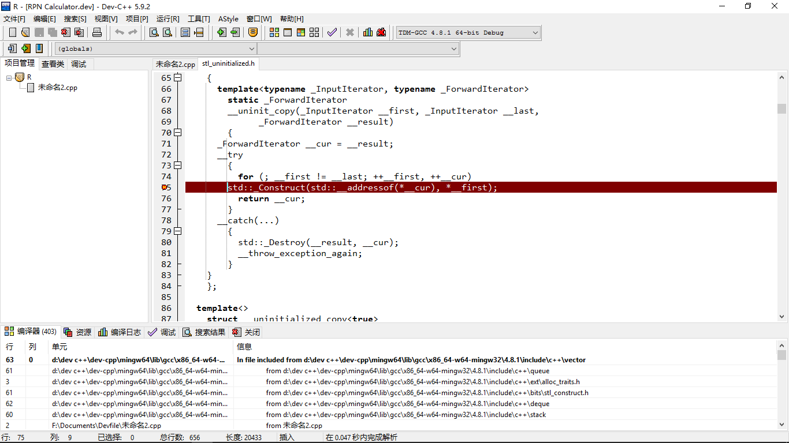789x443 pixels.
Task: Open the 工具[T] menu
Action: (199, 19)
